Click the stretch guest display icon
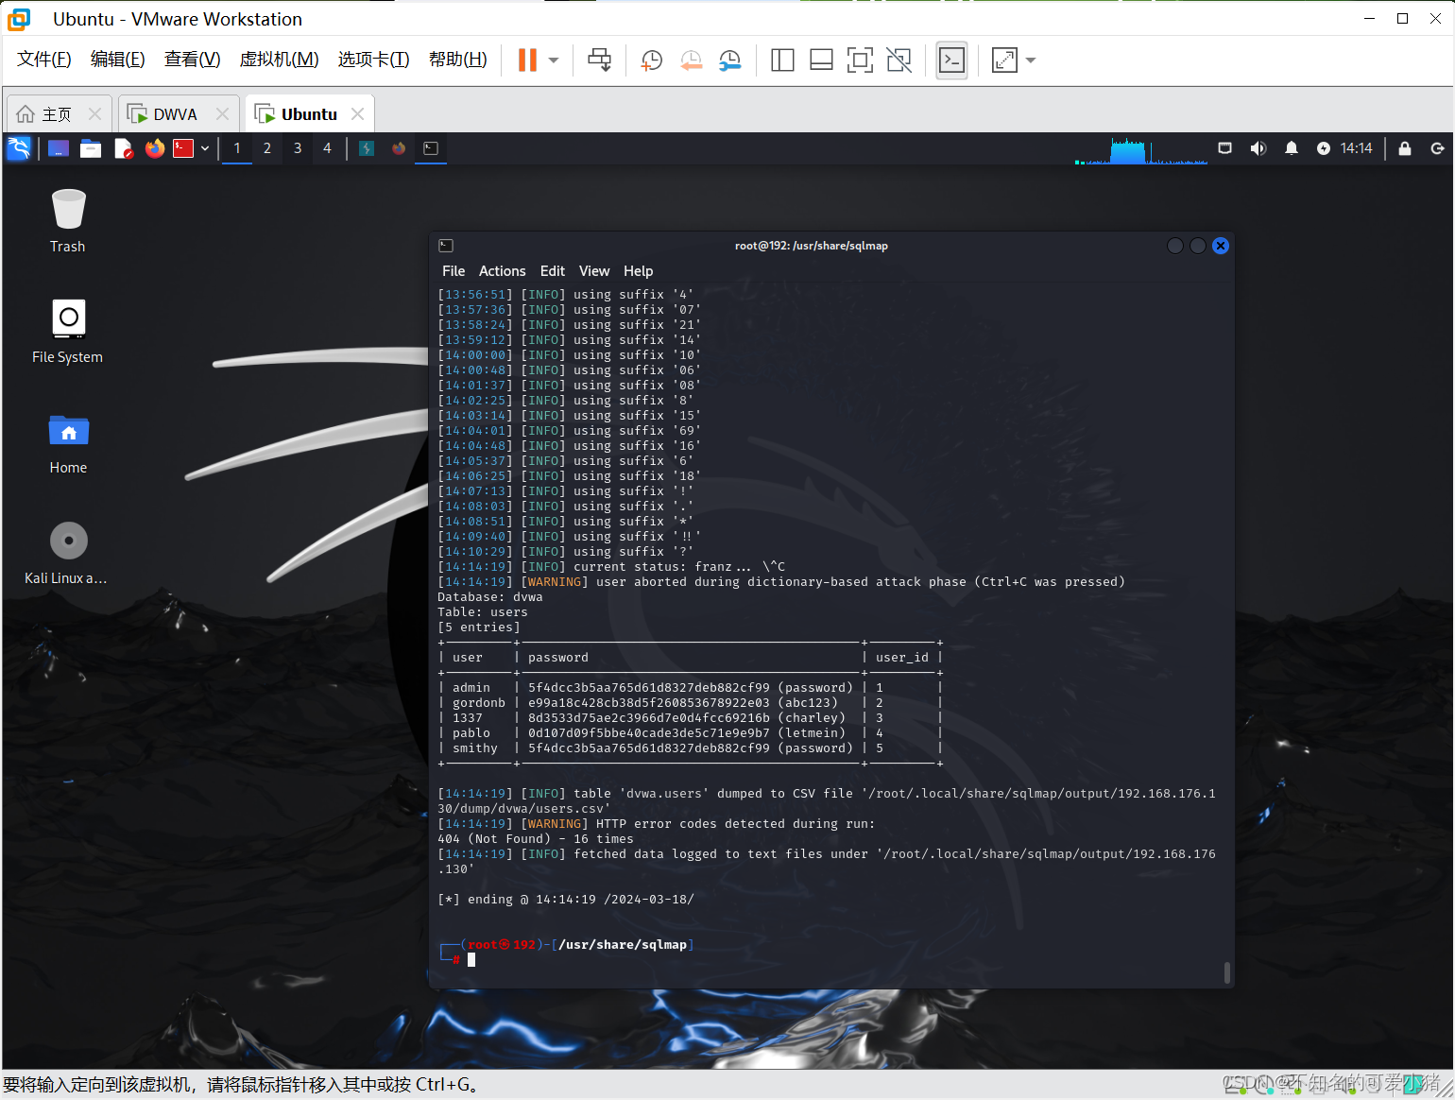 click(1004, 60)
